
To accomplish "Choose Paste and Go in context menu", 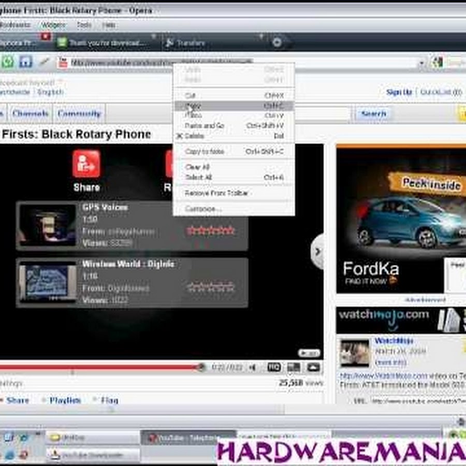I will 205,126.
